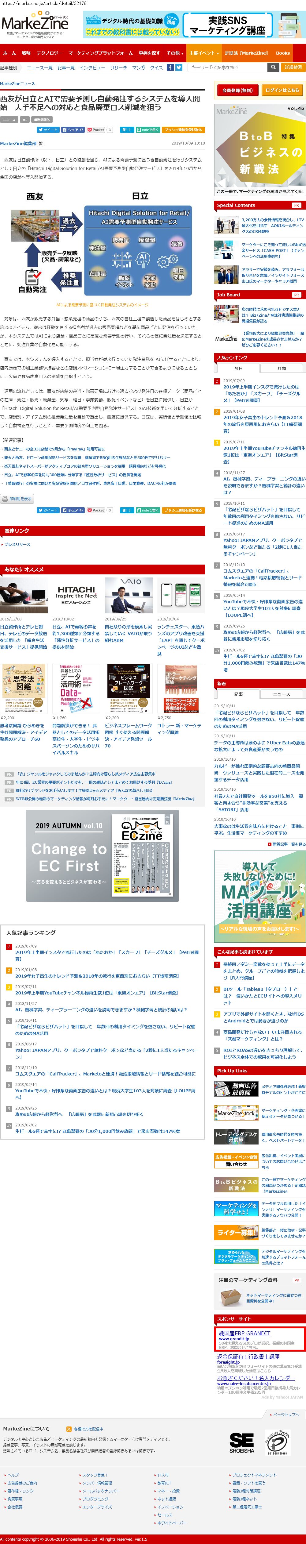306x1544 pixels.
Task: Click the SHOEISHA SE logo in the footer
Action: pos(241,1443)
